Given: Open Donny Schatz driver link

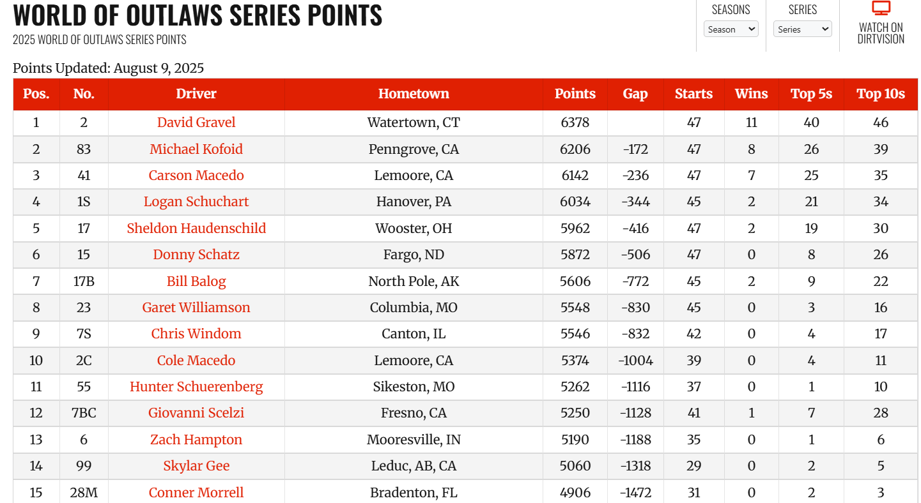Looking at the screenshot, I should pos(196,255).
